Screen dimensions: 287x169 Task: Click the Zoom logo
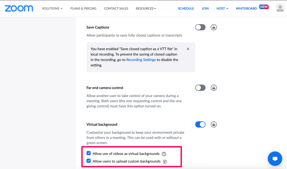pos(19,8)
